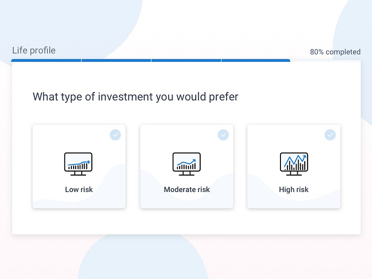Jump to the fourth progress bar segment

256,60
